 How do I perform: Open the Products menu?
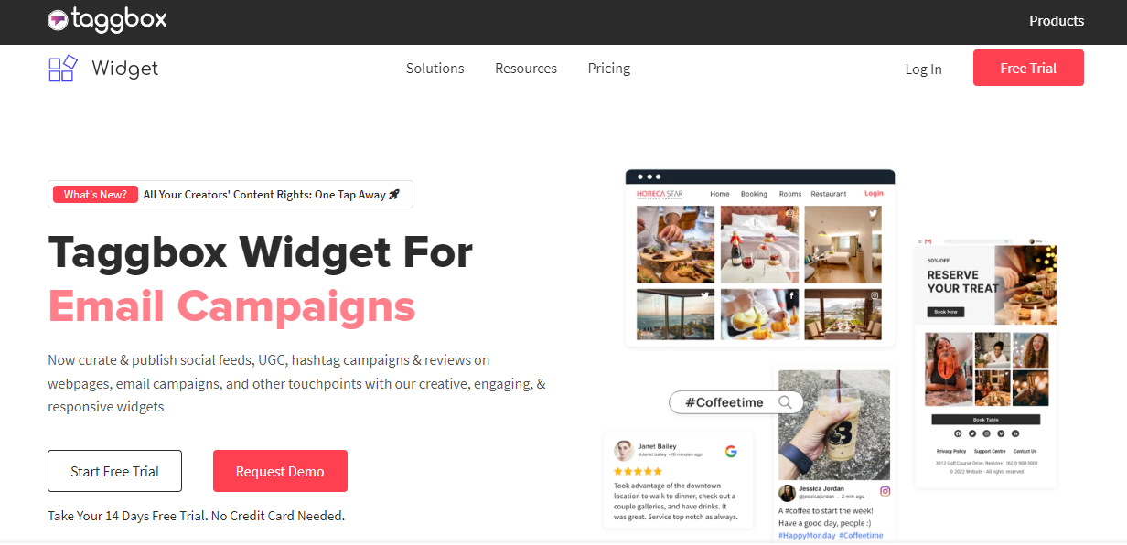(1057, 20)
